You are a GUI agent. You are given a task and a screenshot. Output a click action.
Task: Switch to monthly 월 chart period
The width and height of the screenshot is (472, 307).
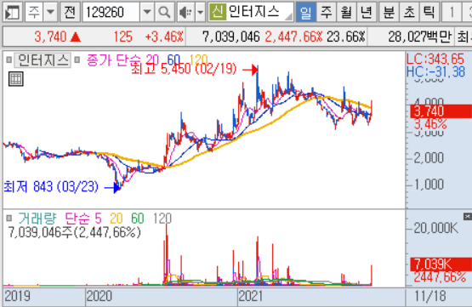346,13
